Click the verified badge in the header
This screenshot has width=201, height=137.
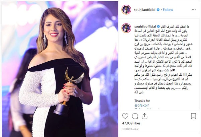point(158,10)
